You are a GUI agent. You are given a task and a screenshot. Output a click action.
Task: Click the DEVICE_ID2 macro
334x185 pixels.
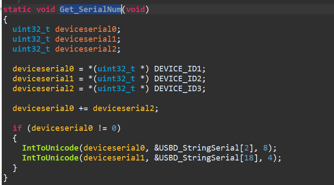pyautogui.click(x=180, y=79)
